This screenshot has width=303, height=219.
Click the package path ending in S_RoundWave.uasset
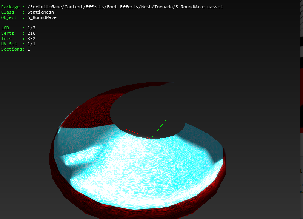point(125,7)
